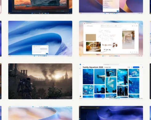This screenshot has height=120, width=151.
Task: Open the purple ribbon wallpaper thumbnail with white panel
Action: click(x=111, y=7)
